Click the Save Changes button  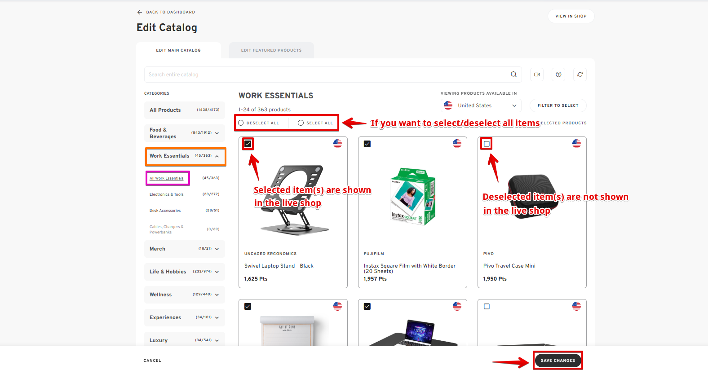coord(558,361)
